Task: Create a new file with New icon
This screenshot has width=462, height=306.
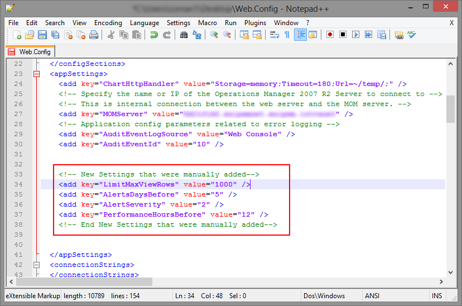Action: tap(17, 35)
